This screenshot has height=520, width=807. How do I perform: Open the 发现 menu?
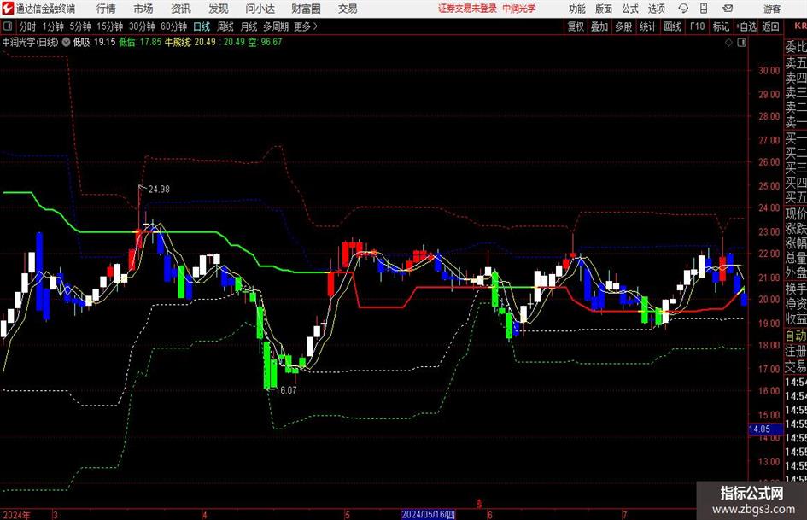[219, 9]
